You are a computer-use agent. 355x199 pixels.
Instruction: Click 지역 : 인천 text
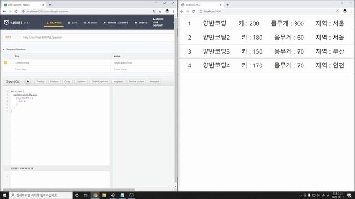[330, 65]
